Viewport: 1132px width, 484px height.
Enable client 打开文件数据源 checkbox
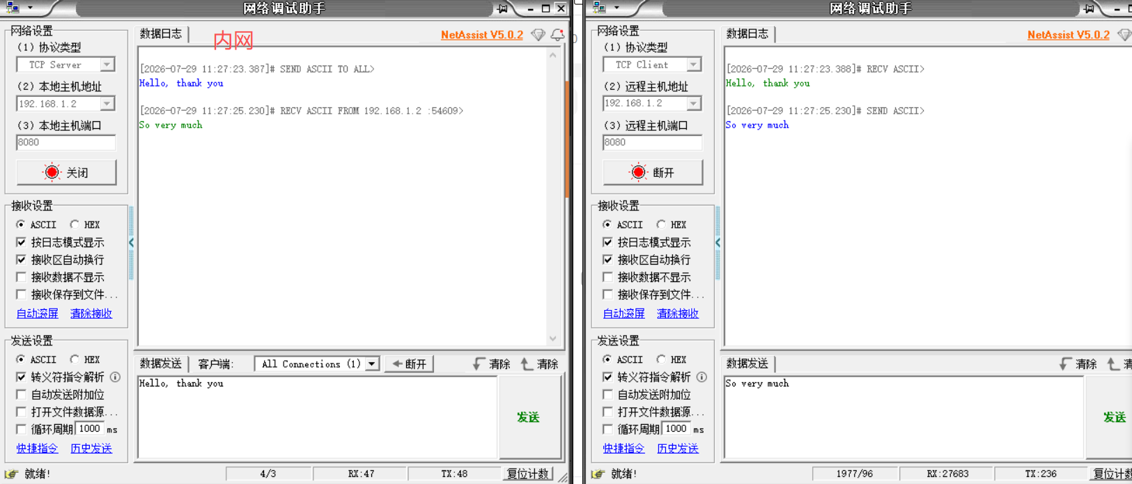coord(607,412)
